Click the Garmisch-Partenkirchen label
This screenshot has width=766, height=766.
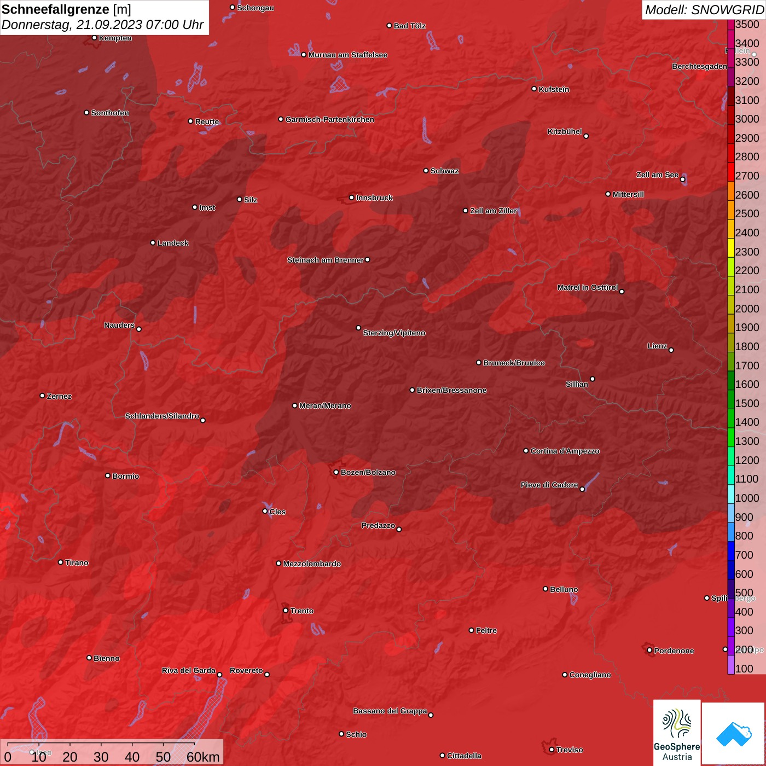(330, 119)
